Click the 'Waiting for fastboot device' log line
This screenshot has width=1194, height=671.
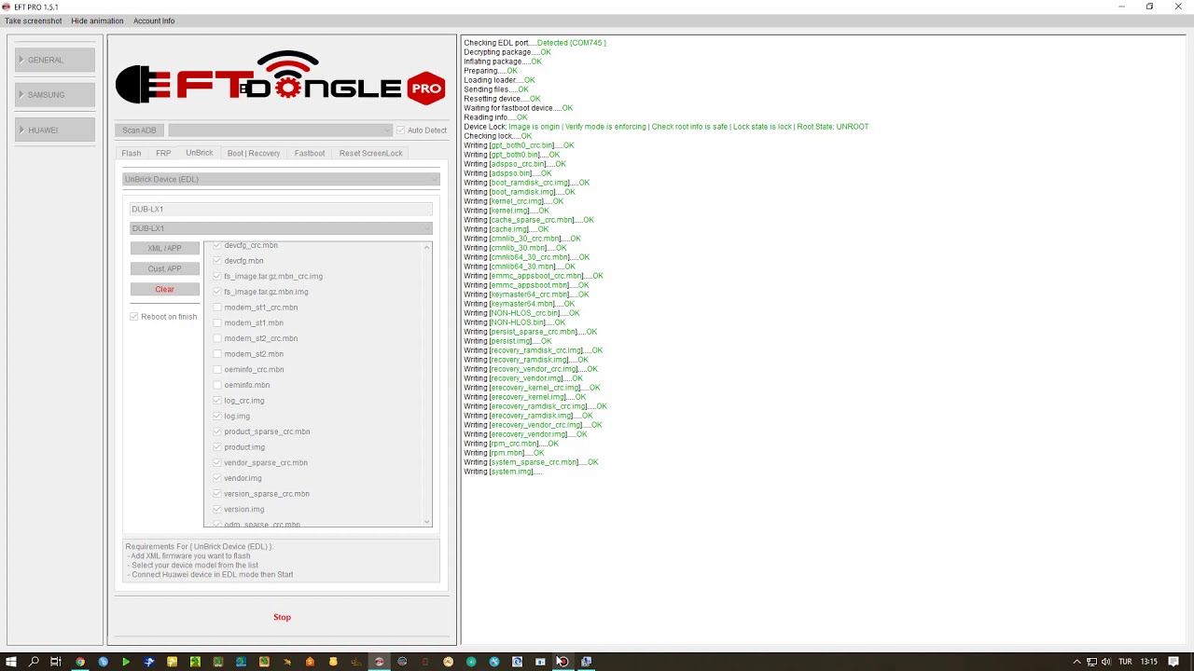point(518,108)
